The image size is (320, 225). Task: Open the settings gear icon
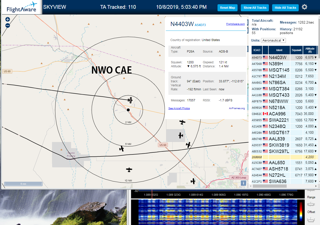[x=304, y=7]
